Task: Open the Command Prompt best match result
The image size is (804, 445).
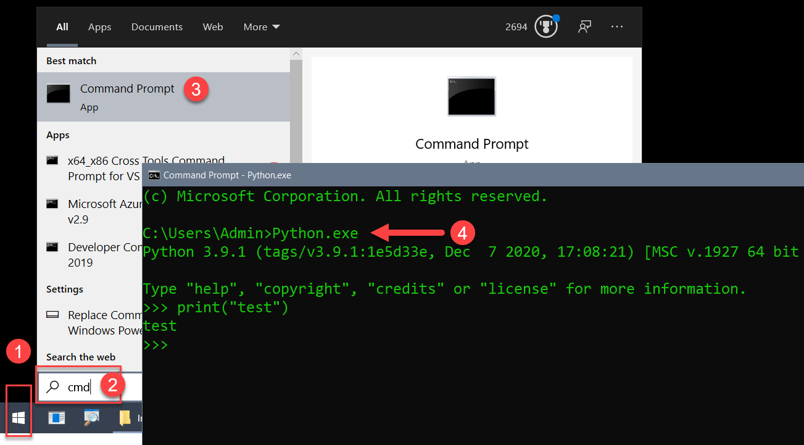Action: 164,96
